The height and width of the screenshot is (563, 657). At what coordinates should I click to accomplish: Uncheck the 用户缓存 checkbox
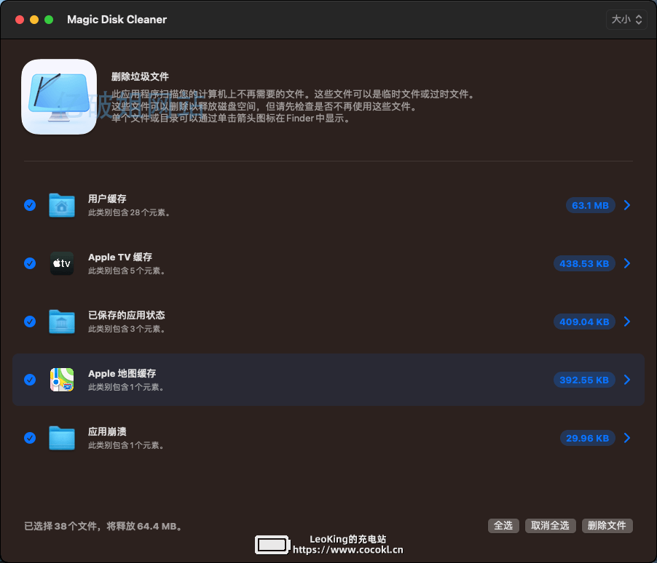point(30,205)
